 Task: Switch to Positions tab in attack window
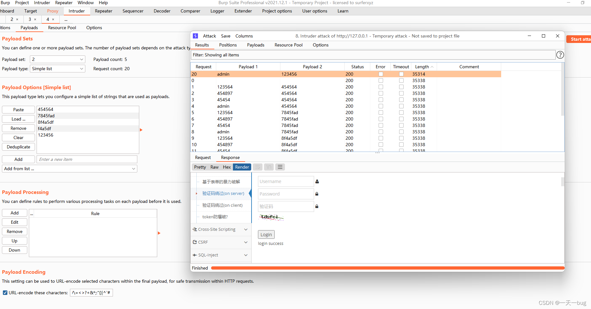[228, 45]
